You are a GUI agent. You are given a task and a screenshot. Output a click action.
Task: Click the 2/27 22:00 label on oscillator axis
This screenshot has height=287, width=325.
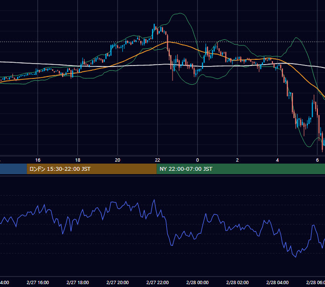[x=158, y=282]
